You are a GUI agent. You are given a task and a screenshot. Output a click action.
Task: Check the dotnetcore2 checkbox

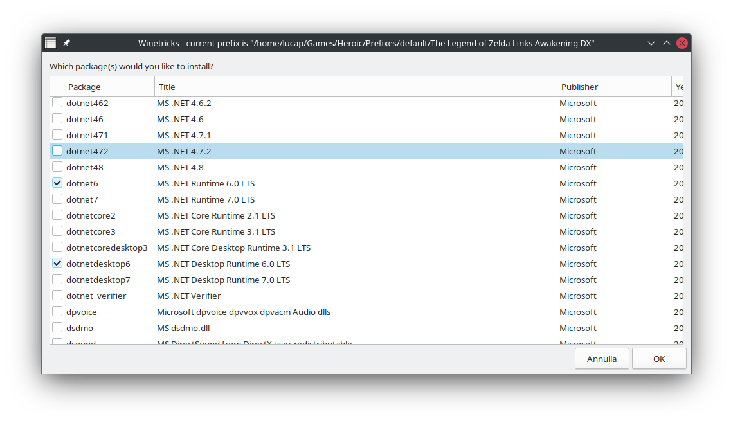pyautogui.click(x=57, y=215)
